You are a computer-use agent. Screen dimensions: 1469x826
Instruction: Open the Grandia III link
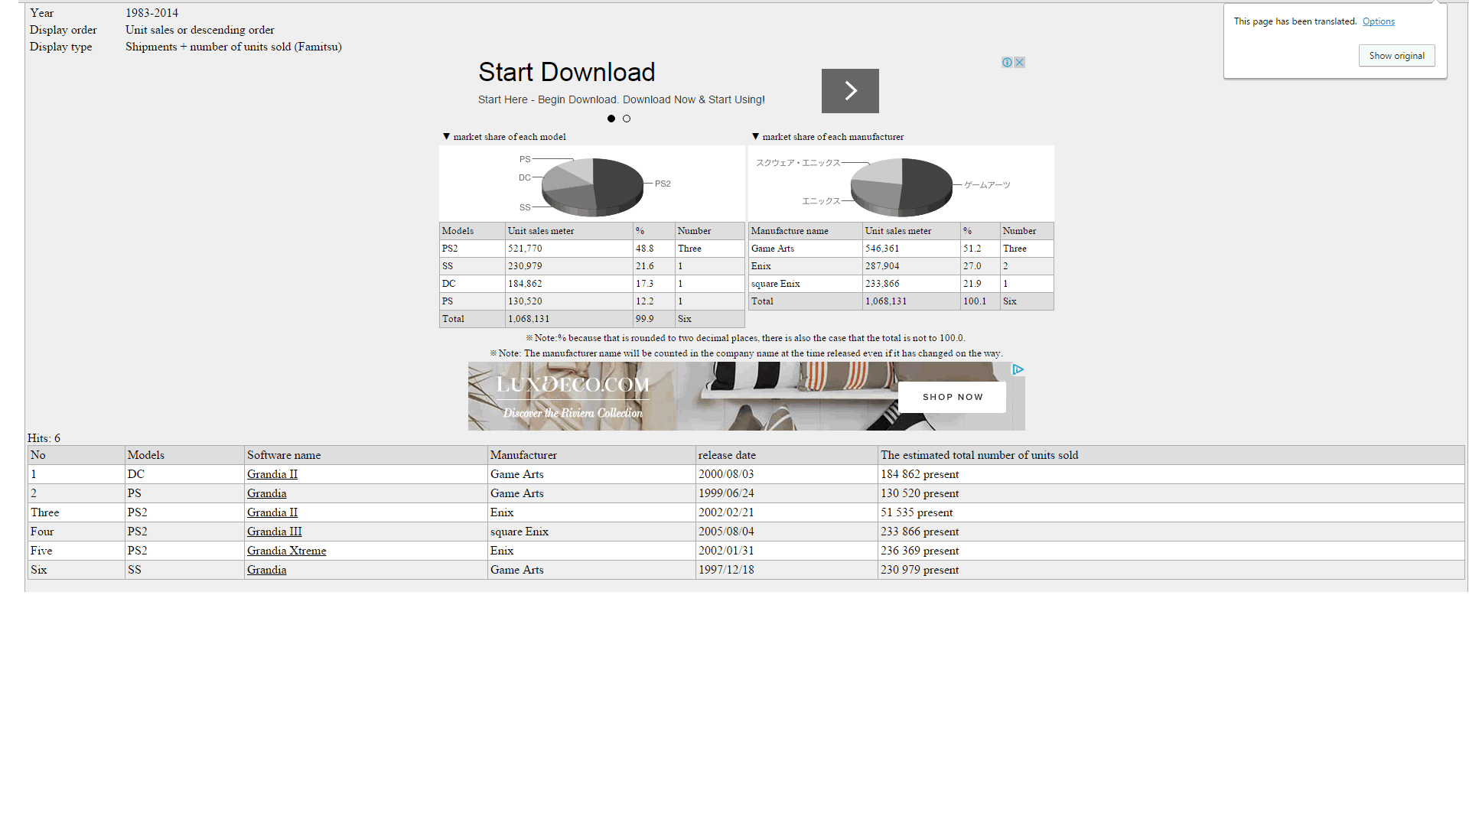pyautogui.click(x=274, y=532)
